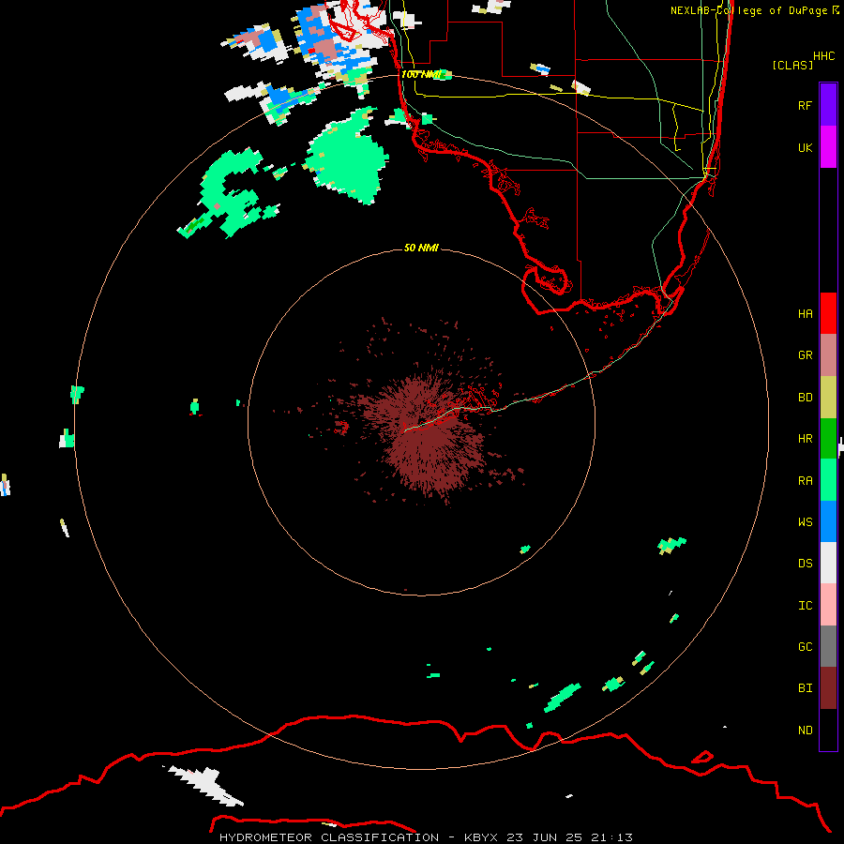The width and height of the screenshot is (844, 844).
Task: Click the RF purple legend swatch
Action: [x=828, y=105]
